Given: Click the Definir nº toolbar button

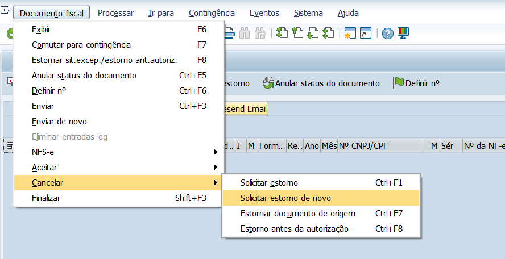Looking at the screenshot, I should click(416, 83).
